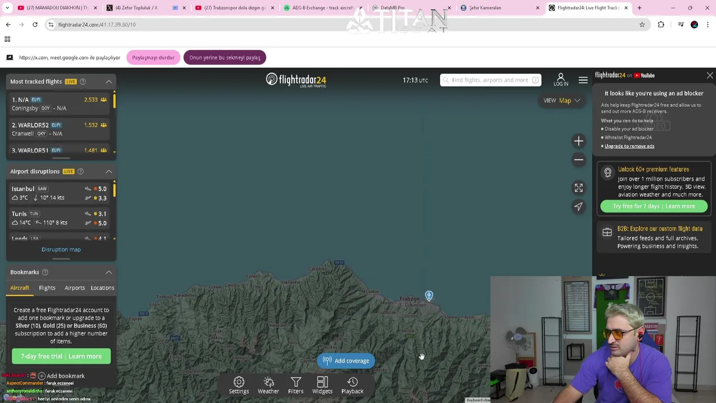
Task: Zoom in the map with plus icon
Action: [578, 141]
